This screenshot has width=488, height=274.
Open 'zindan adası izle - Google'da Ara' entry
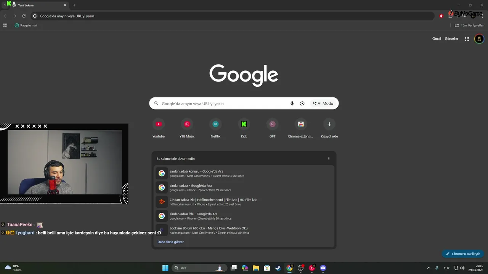point(244,216)
